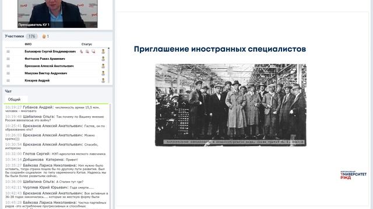Click the microphone status icon for Балакирев Сергей
Screen dimensions: 373x209
click(82, 52)
